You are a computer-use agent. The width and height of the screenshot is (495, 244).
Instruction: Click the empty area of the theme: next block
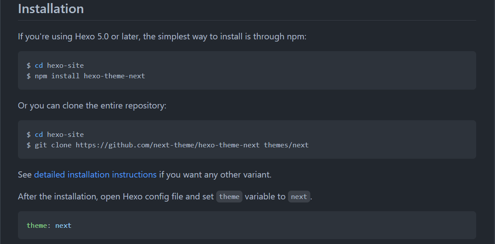point(271,225)
